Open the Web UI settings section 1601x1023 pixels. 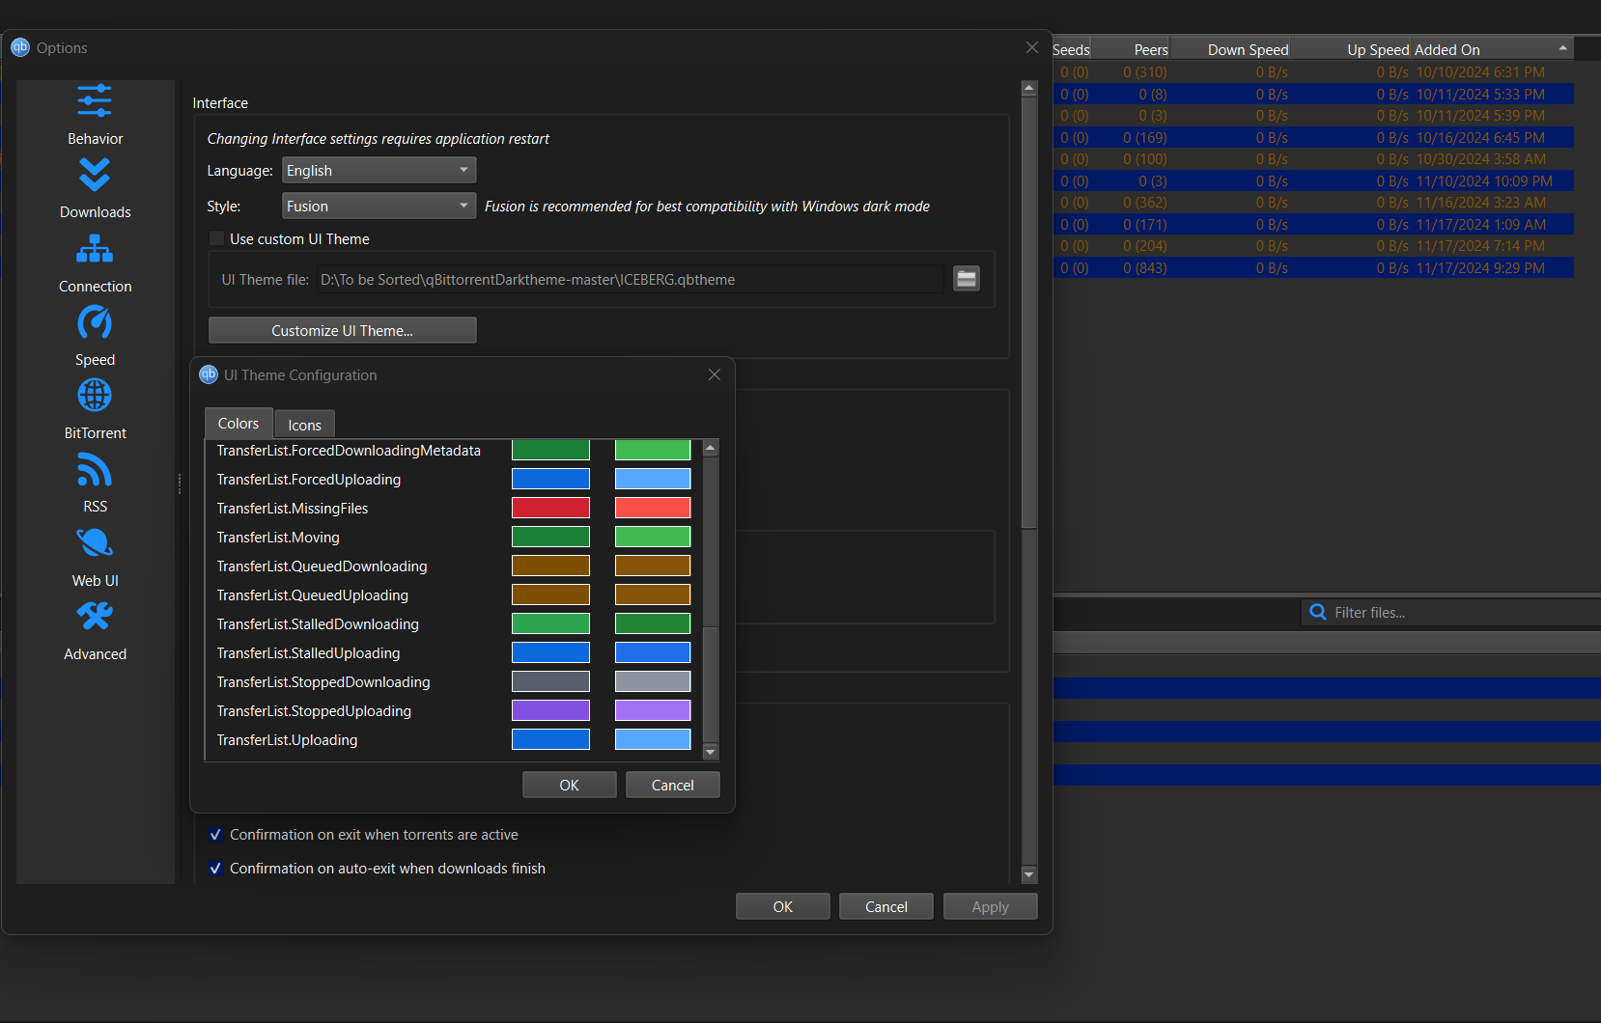95,558
